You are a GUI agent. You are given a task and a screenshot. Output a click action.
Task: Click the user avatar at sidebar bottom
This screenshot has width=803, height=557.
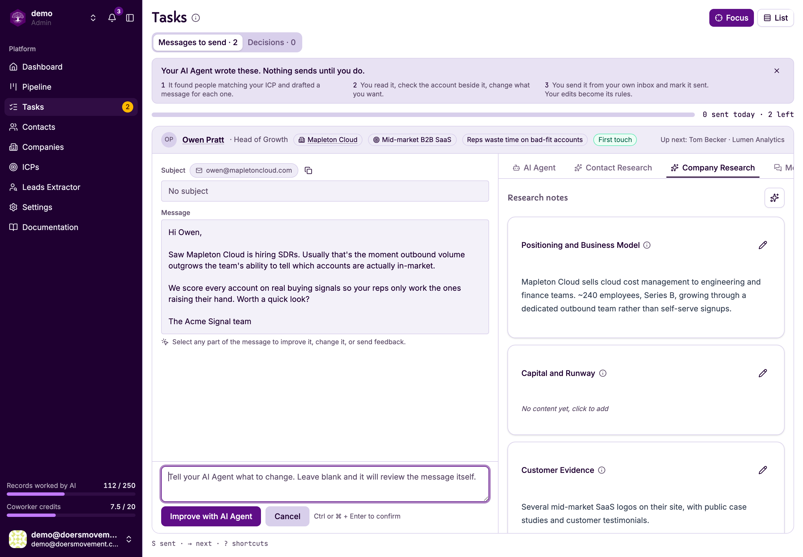click(18, 539)
